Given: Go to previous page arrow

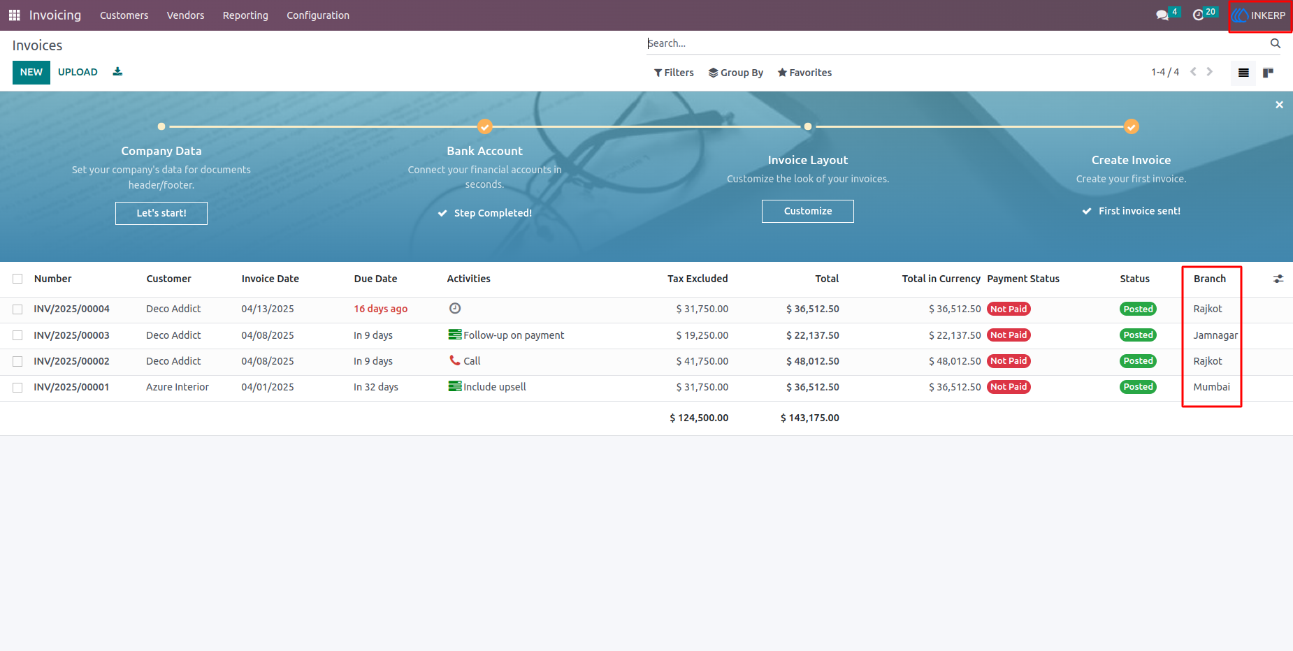Looking at the screenshot, I should pyautogui.click(x=1193, y=71).
